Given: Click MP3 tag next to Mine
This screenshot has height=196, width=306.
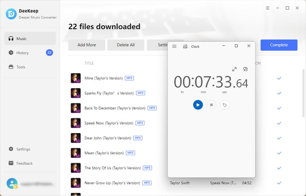Looking at the screenshot, I should [129, 78].
